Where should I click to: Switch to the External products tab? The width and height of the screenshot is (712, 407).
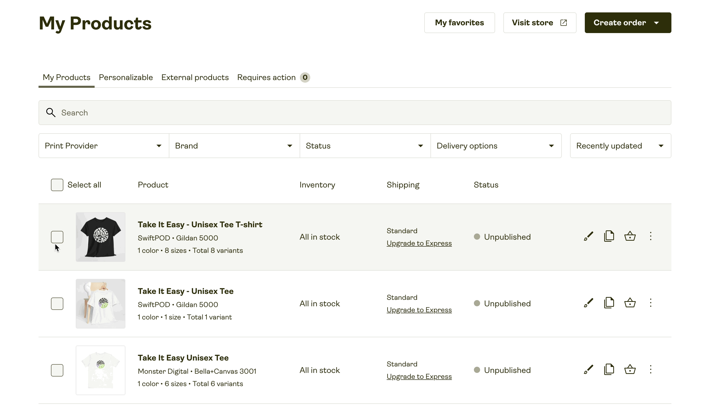(195, 77)
